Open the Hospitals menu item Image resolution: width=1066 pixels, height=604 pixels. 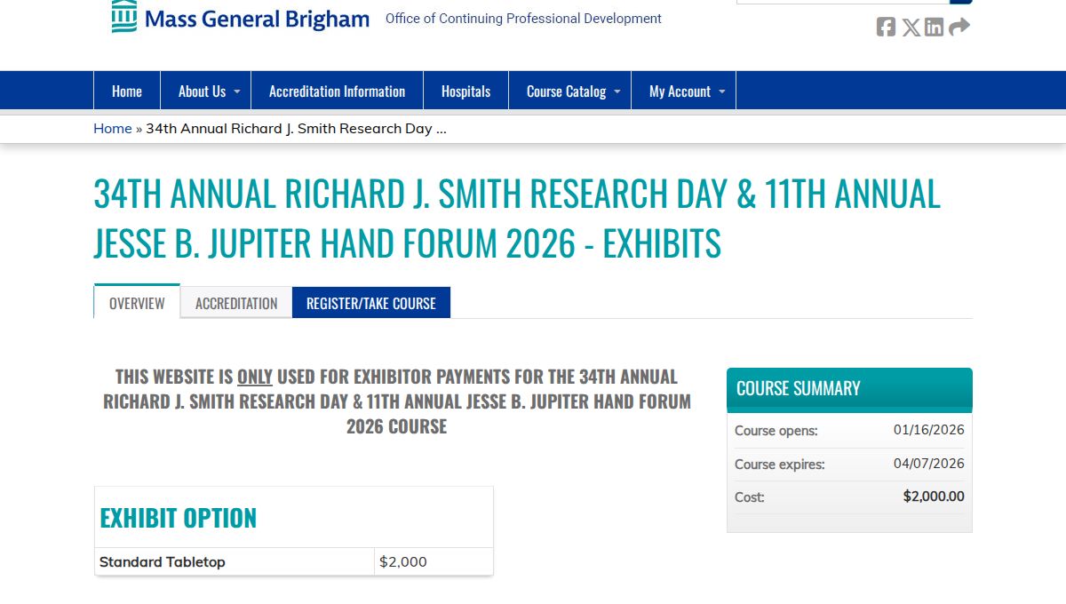pos(465,91)
